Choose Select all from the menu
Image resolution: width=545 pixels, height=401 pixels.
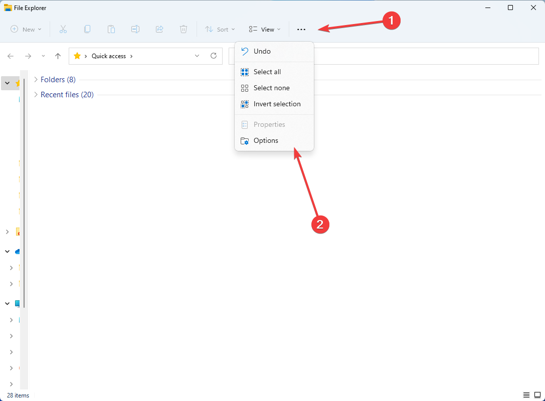click(x=274, y=72)
